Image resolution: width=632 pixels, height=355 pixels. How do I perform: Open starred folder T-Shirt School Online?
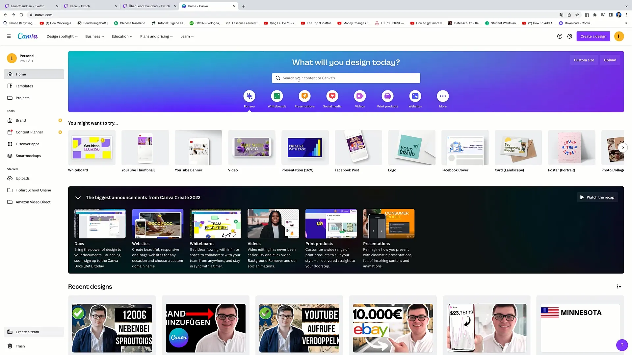(x=34, y=190)
